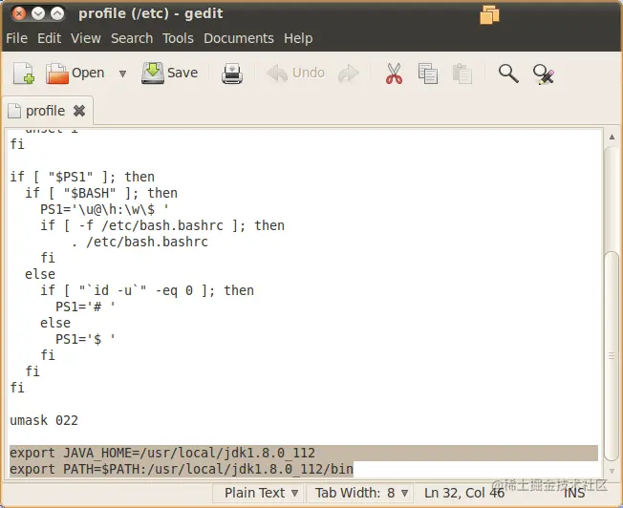This screenshot has height=508, width=623.
Task: Open Find with the magnifier icon
Action: [x=508, y=74]
